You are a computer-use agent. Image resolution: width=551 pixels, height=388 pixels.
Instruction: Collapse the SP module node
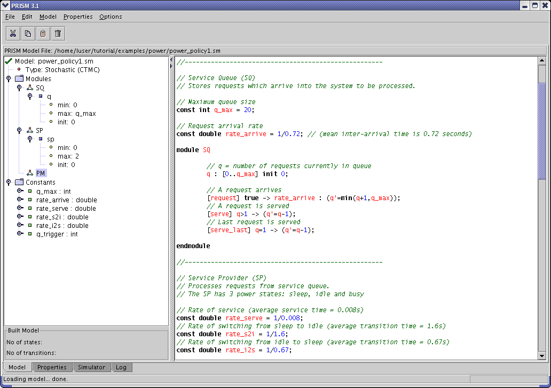(x=19, y=131)
